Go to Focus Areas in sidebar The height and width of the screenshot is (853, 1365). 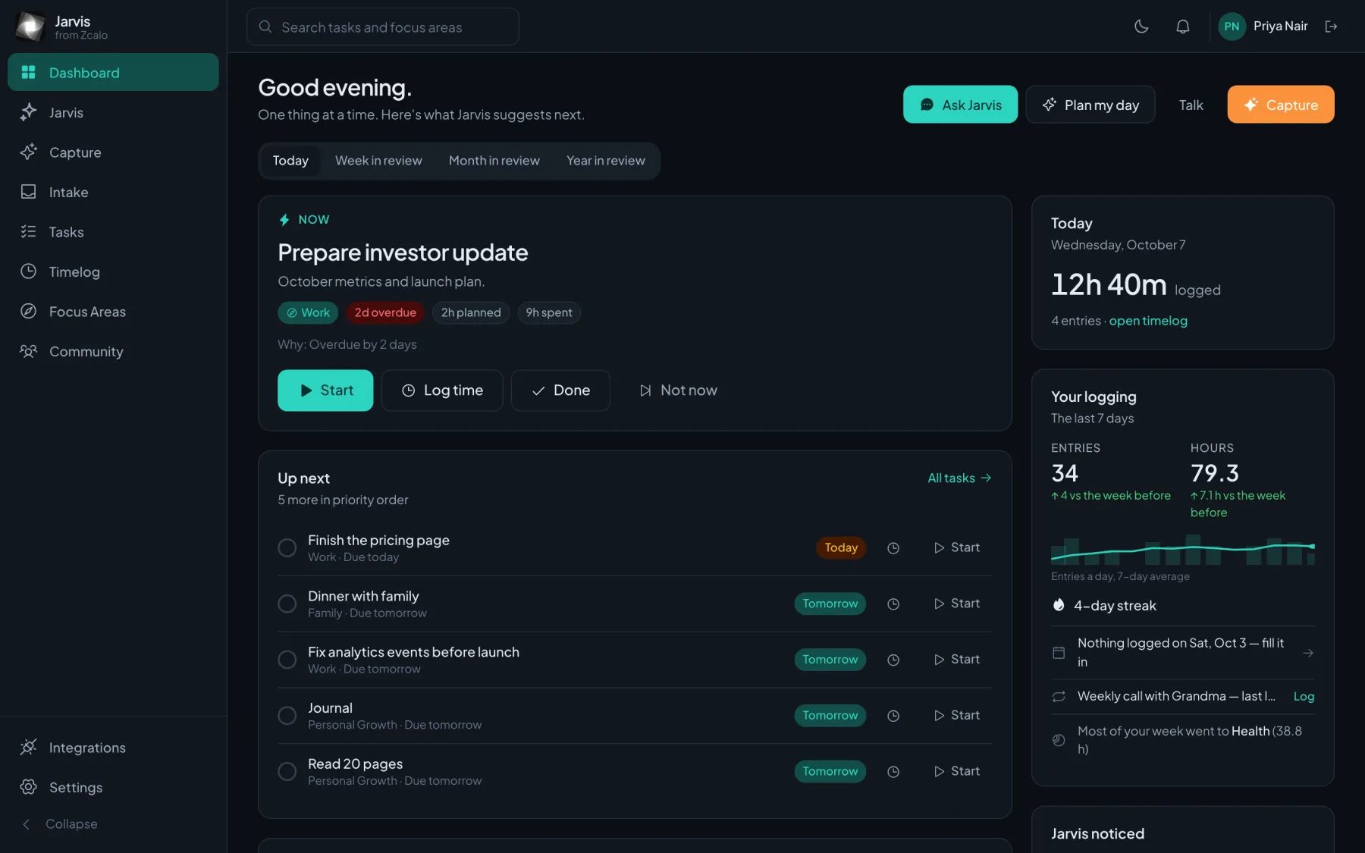coord(114,312)
